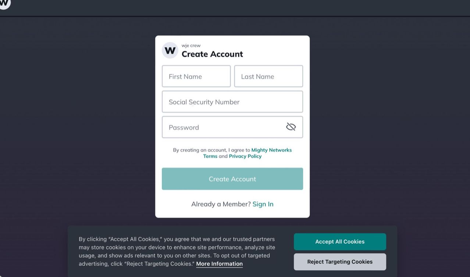
Task: Click into the Last Name field
Action: pos(268,76)
